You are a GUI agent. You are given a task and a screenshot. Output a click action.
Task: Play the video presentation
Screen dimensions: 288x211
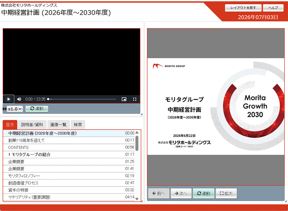pyautogui.click(x=8, y=99)
